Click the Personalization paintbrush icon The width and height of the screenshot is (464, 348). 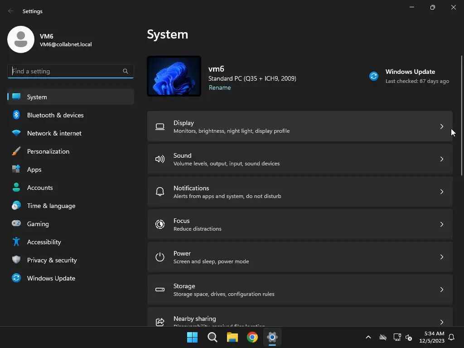coord(16,151)
